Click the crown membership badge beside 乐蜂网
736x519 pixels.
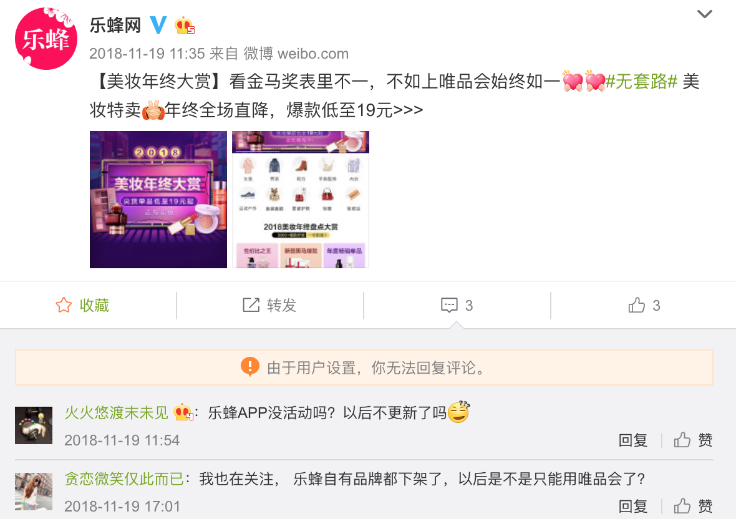click(185, 26)
